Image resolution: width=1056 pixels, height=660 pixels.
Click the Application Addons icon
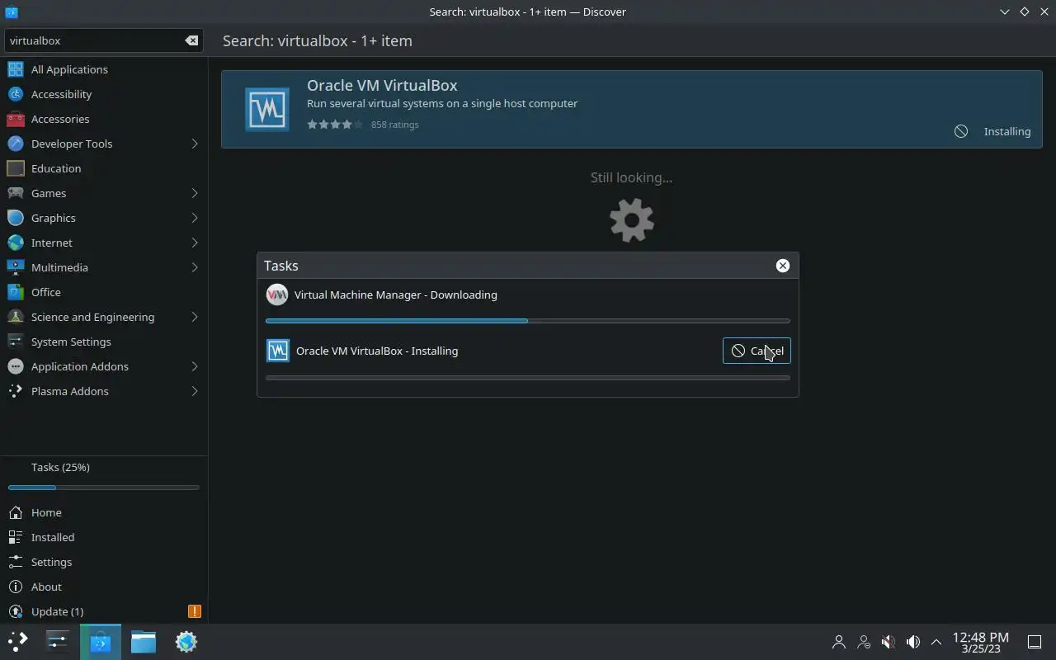pyautogui.click(x=16, y=366)
